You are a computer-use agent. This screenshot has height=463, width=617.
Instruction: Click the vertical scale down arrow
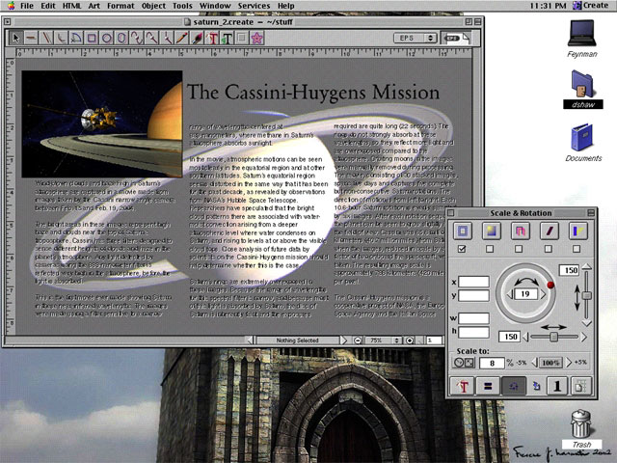pyautogui.click(x=587, y=323)
